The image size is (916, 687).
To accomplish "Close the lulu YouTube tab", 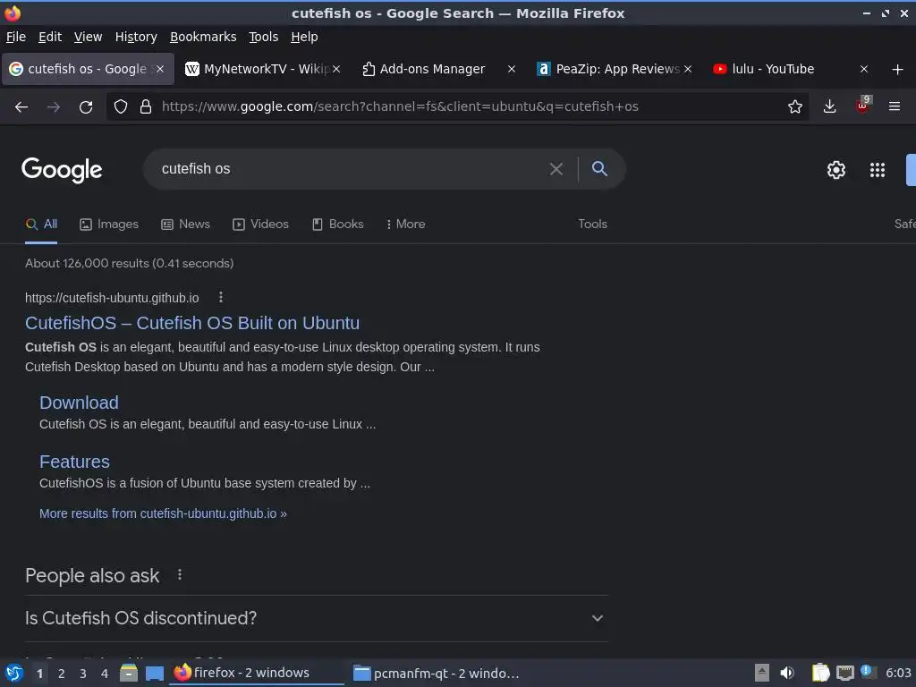I will pos(864,69).
